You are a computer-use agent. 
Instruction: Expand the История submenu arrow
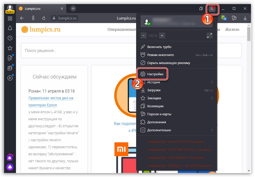tap(212, 82)
